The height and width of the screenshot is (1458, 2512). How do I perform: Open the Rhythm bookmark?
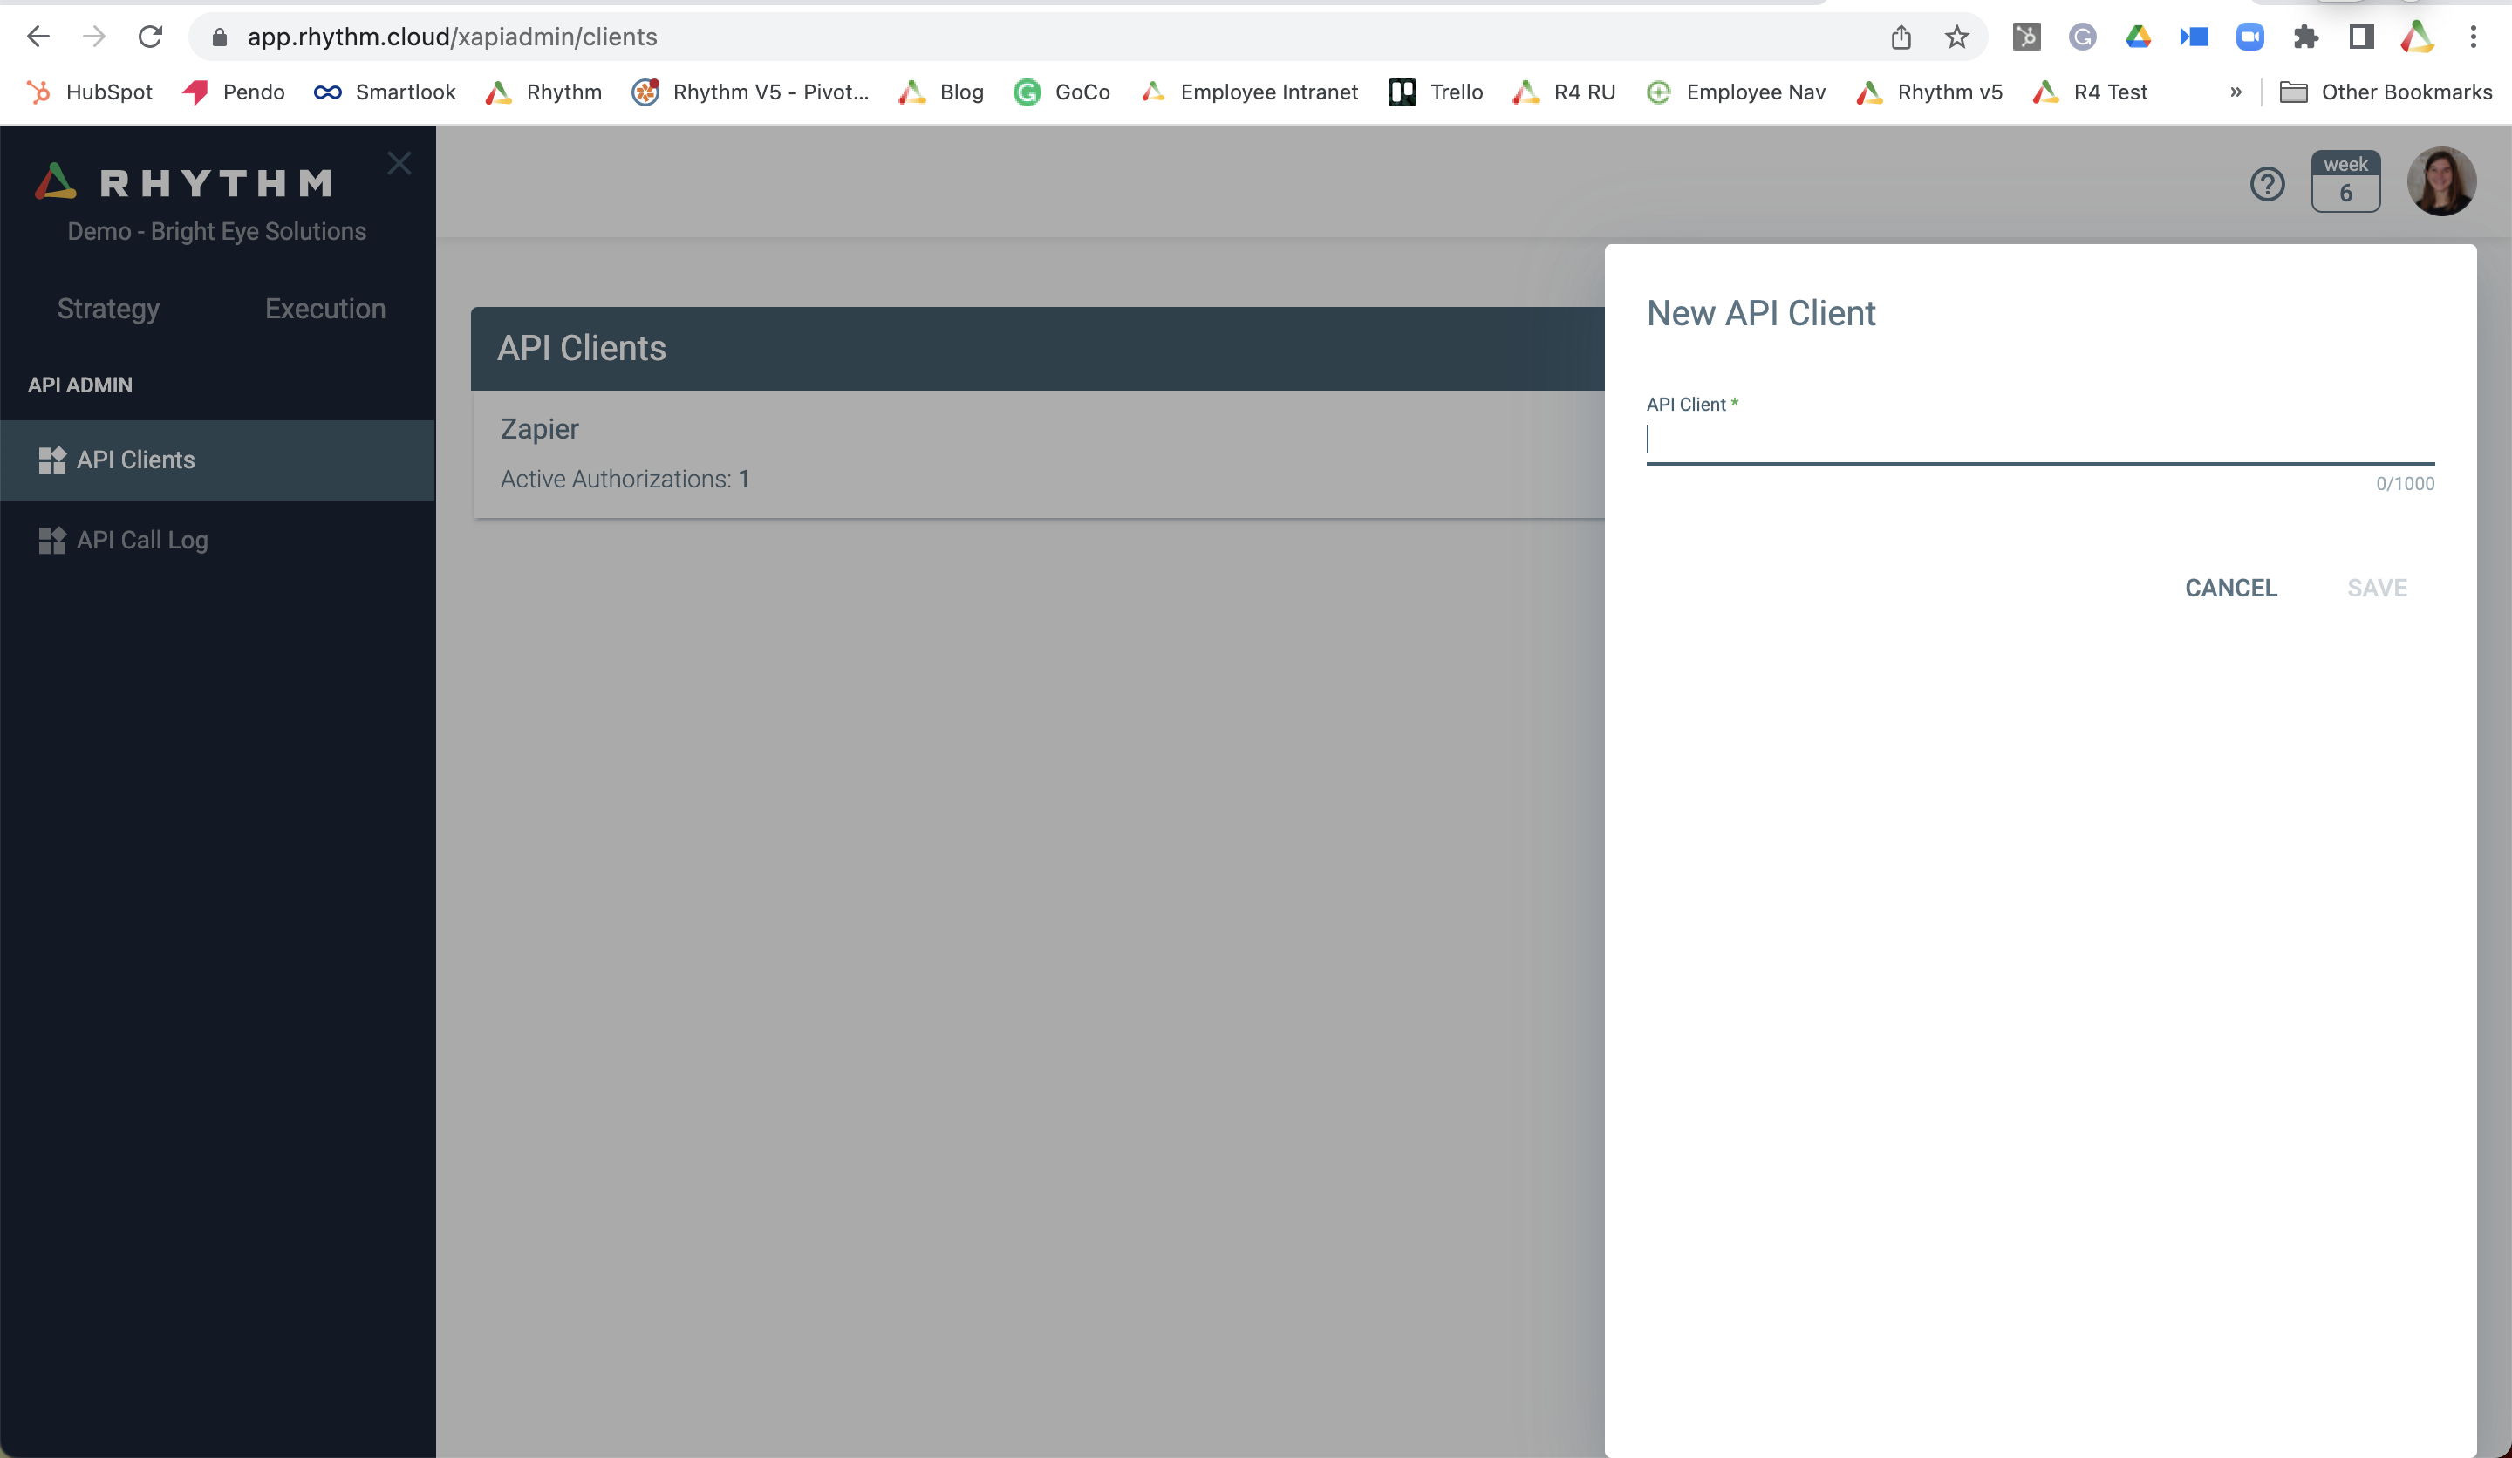point(543,92)
